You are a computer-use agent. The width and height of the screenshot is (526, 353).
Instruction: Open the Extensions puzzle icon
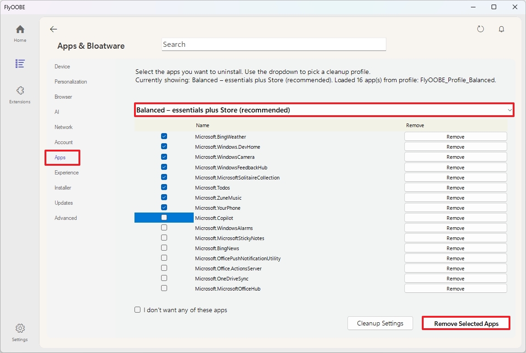[20, 91]
